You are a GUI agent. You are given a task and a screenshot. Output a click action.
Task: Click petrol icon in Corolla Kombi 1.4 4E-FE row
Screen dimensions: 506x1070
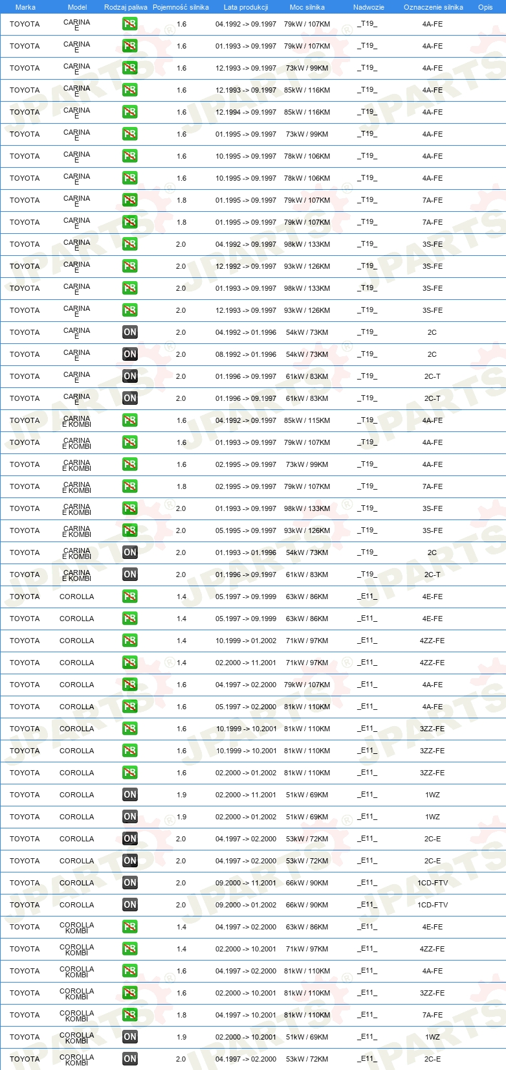click(130, 927)
